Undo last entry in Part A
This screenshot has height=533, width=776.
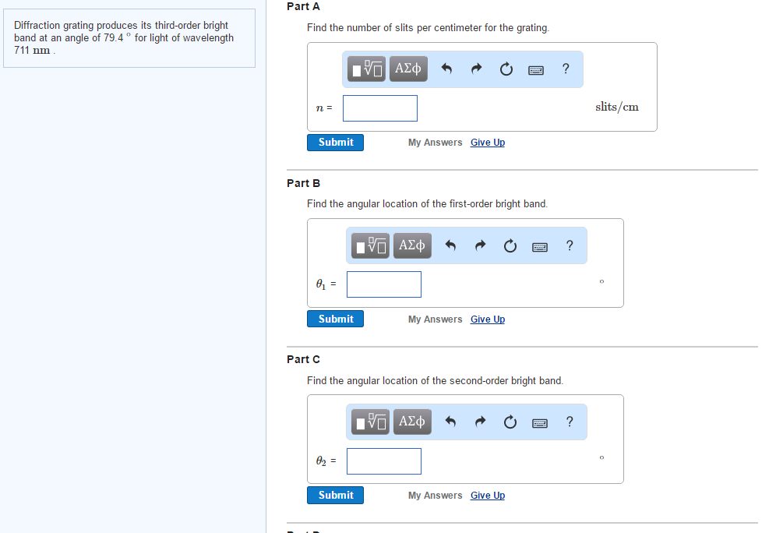click(x=446, y=69)
